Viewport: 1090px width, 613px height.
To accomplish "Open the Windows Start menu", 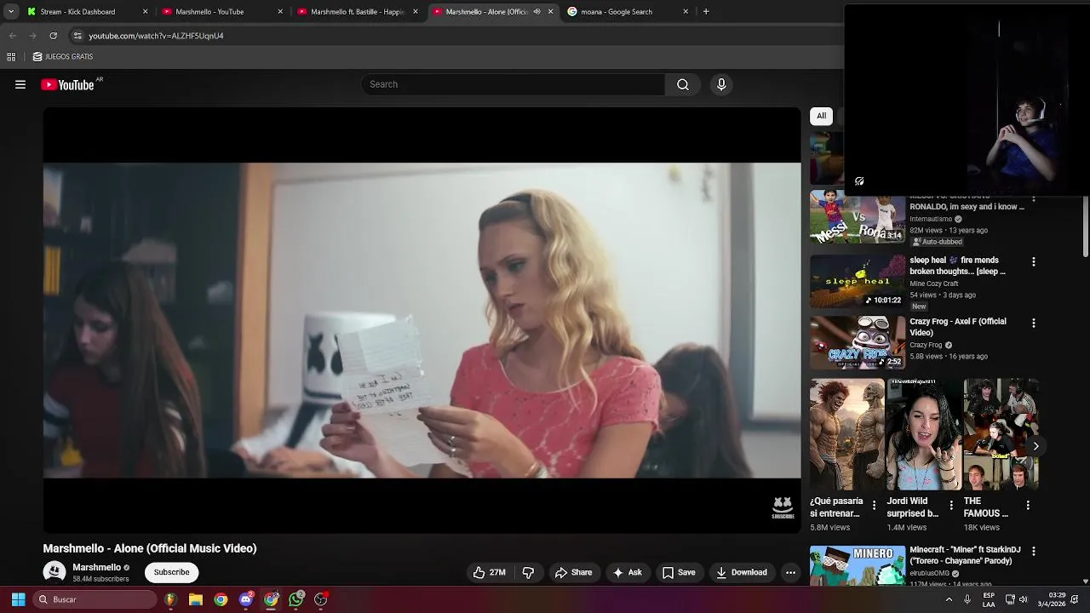I will pyautogui.click(x=18, y=599).
